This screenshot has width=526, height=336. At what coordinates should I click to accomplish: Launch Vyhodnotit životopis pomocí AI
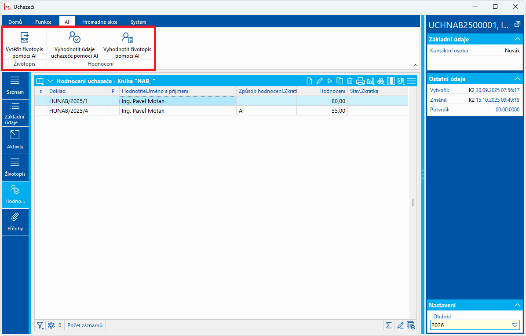(127, 44)
